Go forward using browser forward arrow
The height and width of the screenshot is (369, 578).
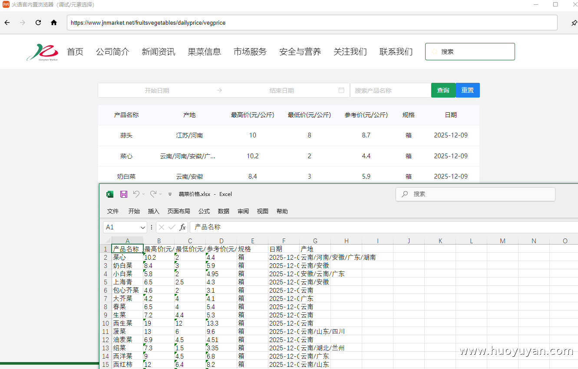(x=23, y=23)
